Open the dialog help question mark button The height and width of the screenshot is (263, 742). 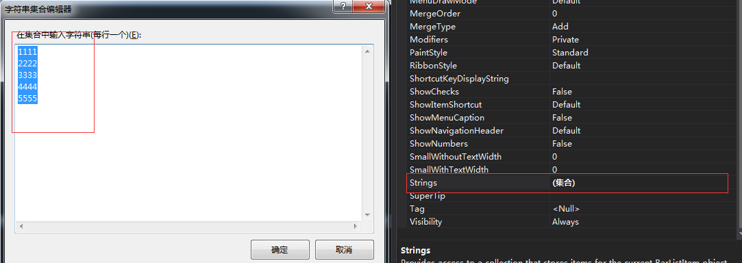point(343,6)
